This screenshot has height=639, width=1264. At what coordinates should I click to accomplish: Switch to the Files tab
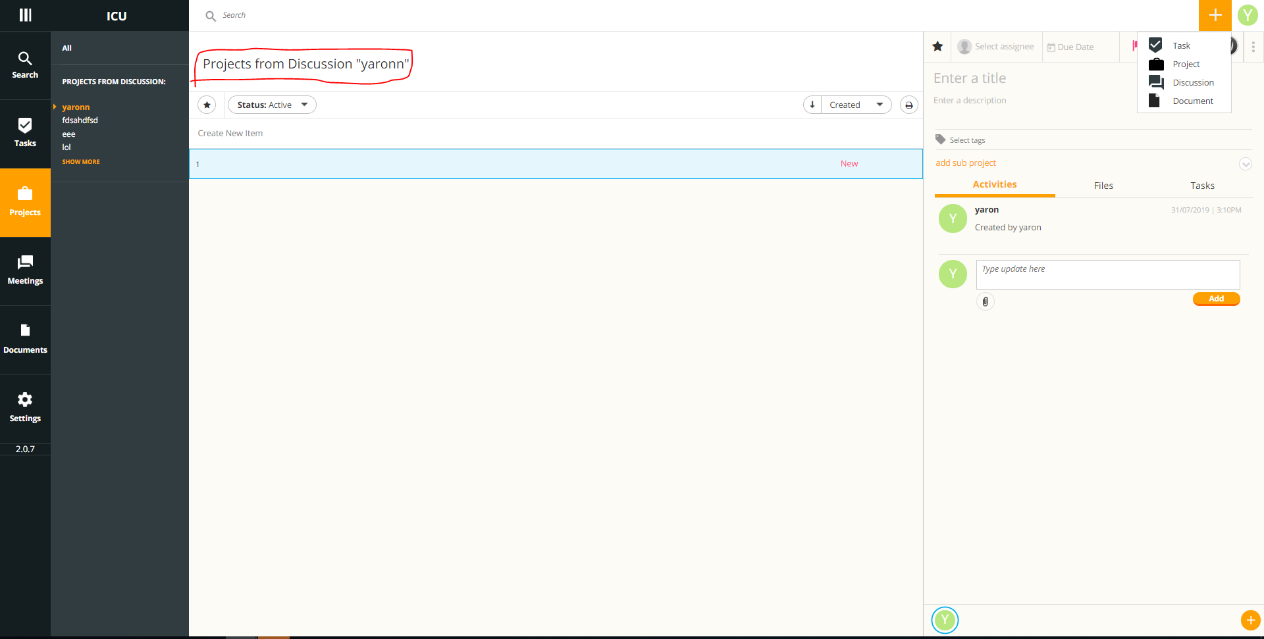click(x=1103, y=186)
